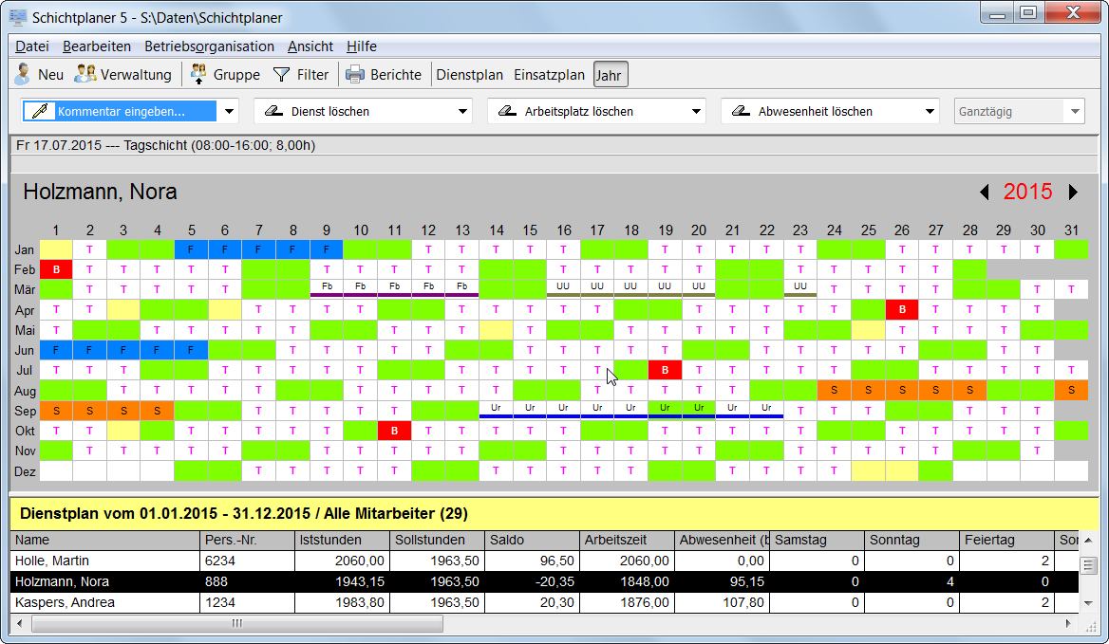Sort table by Samstag column header
The image size is (1109, 644).
(817, 541)
